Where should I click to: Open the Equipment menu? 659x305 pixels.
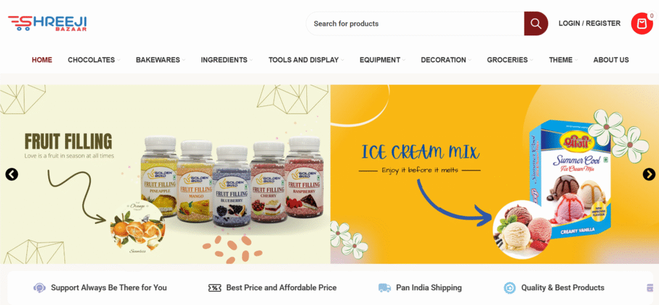tap(382, 60)
